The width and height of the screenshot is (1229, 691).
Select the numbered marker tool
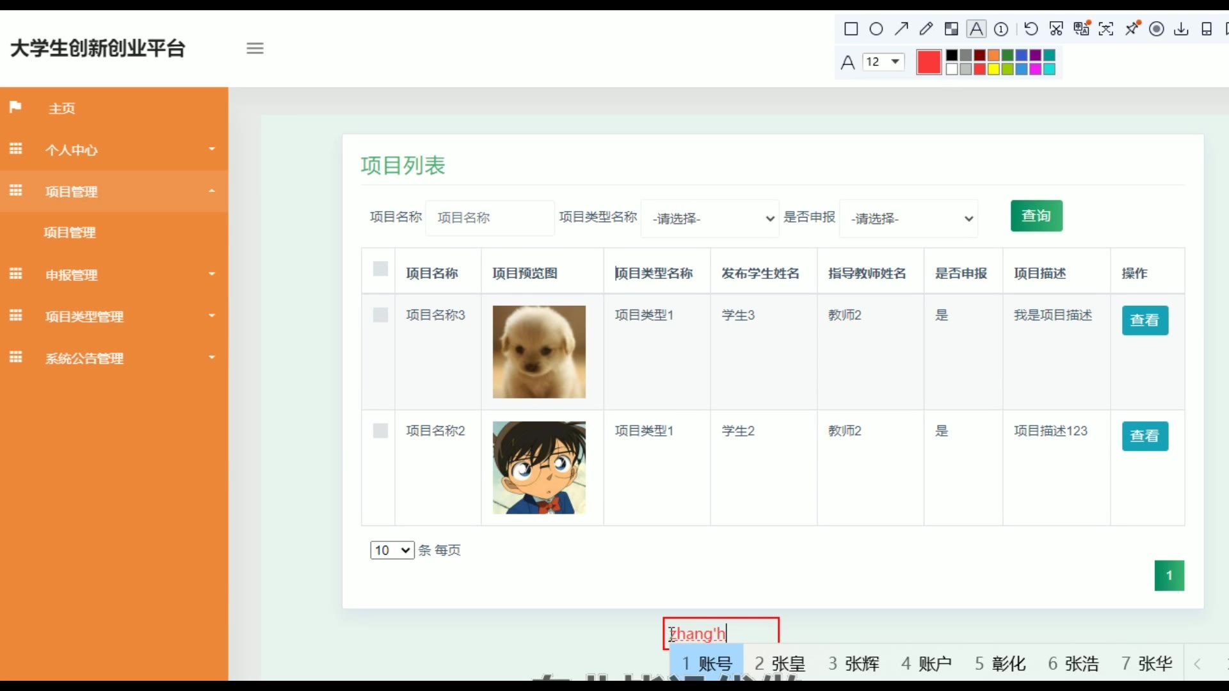pos(1001,29)
